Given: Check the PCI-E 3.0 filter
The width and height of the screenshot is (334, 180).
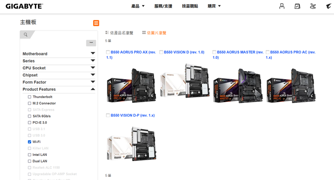Looking at the screenshot, I should coord(30,123).
